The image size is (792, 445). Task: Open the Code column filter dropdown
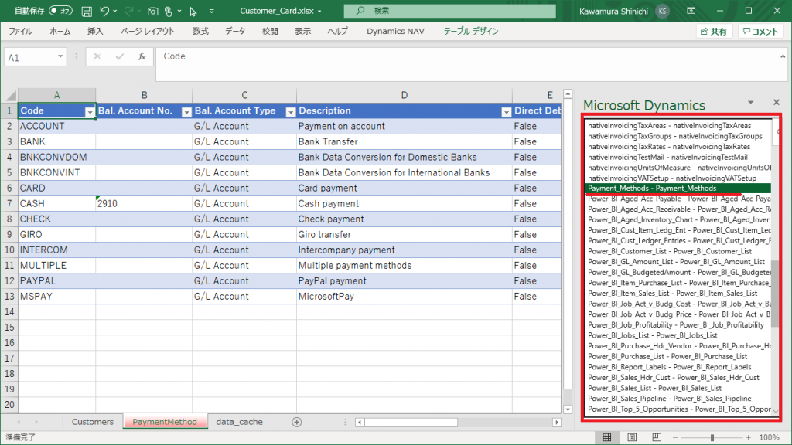point(90,111)
